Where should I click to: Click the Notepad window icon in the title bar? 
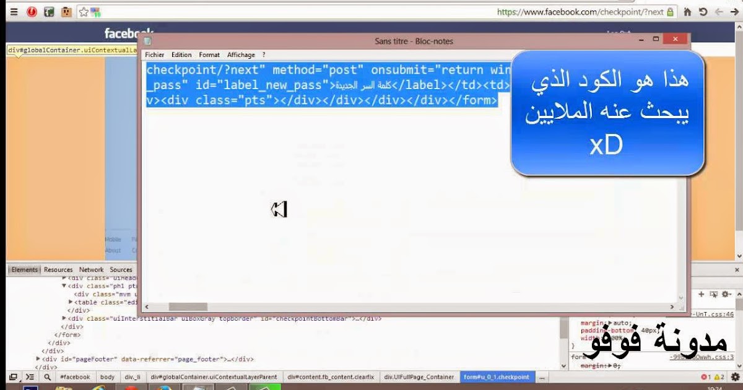(147, 41)
